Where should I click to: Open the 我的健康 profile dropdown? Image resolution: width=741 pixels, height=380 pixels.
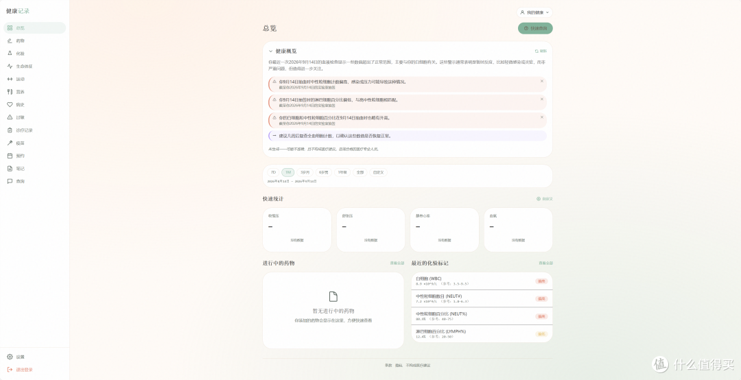pyautogui.click(x=534, y=12)
